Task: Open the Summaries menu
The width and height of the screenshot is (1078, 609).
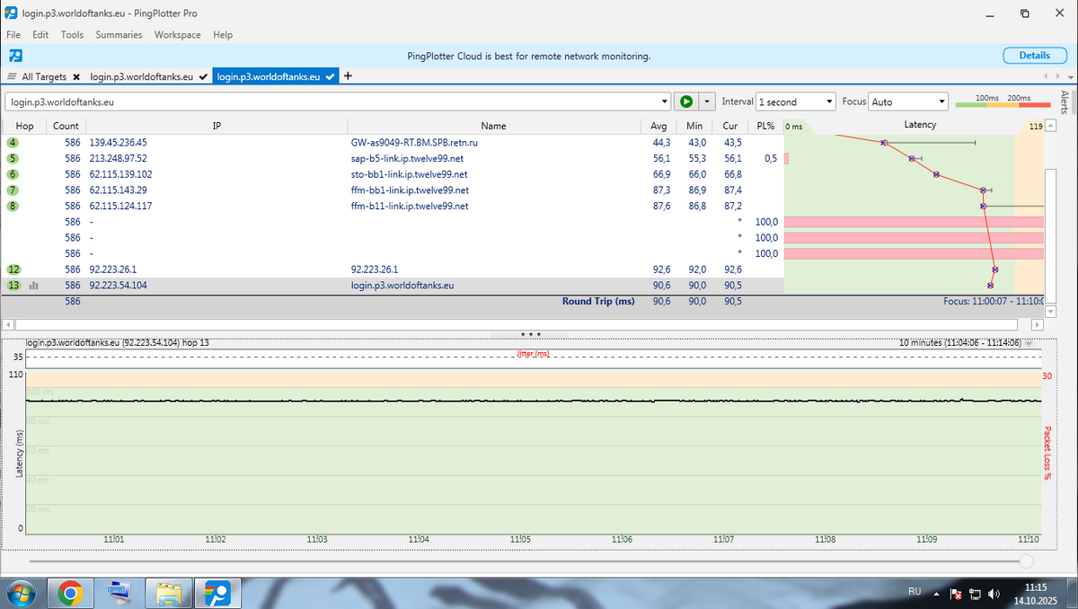Action: click(x=119, y=35)
